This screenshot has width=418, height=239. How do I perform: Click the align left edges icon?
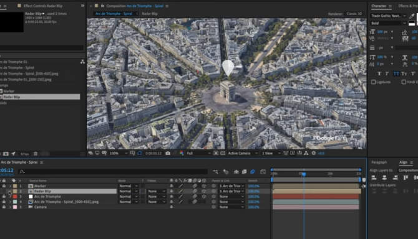374,177
